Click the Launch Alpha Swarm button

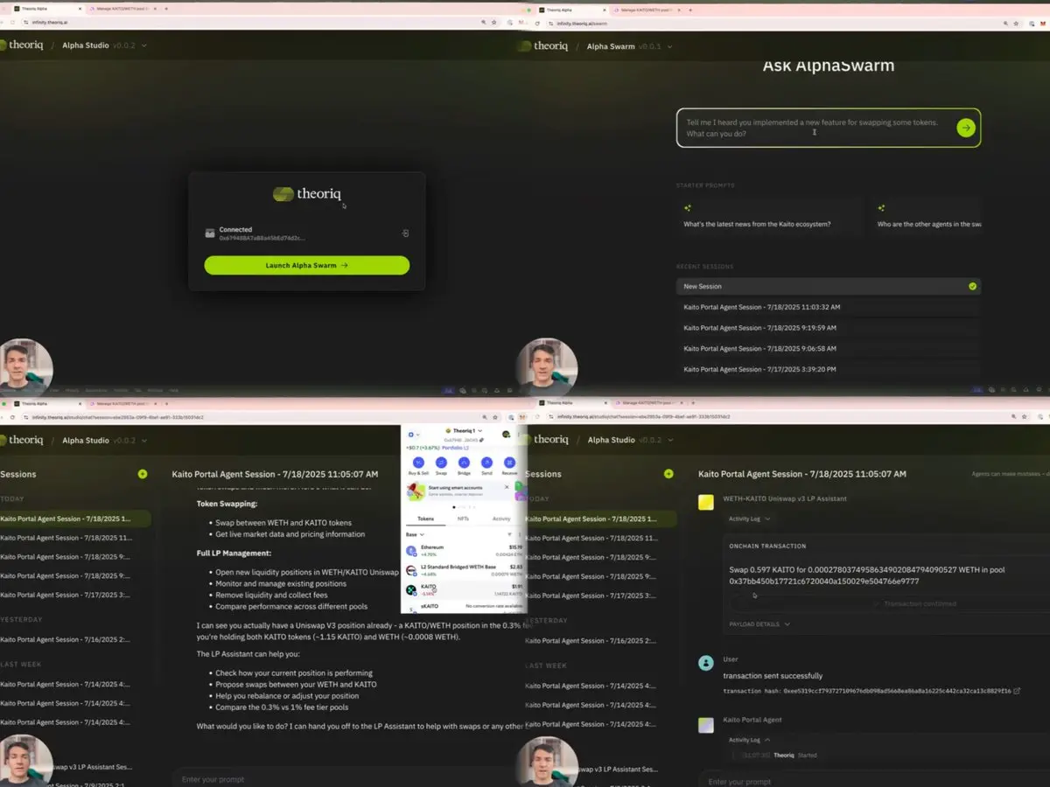pyautogui.click(x=306, y=265)
